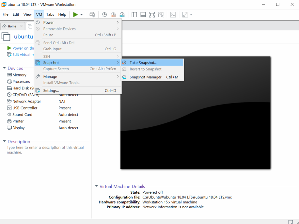299x224 pixels.
Task: Collapse the Description section
Action: [x=4, y=141]
